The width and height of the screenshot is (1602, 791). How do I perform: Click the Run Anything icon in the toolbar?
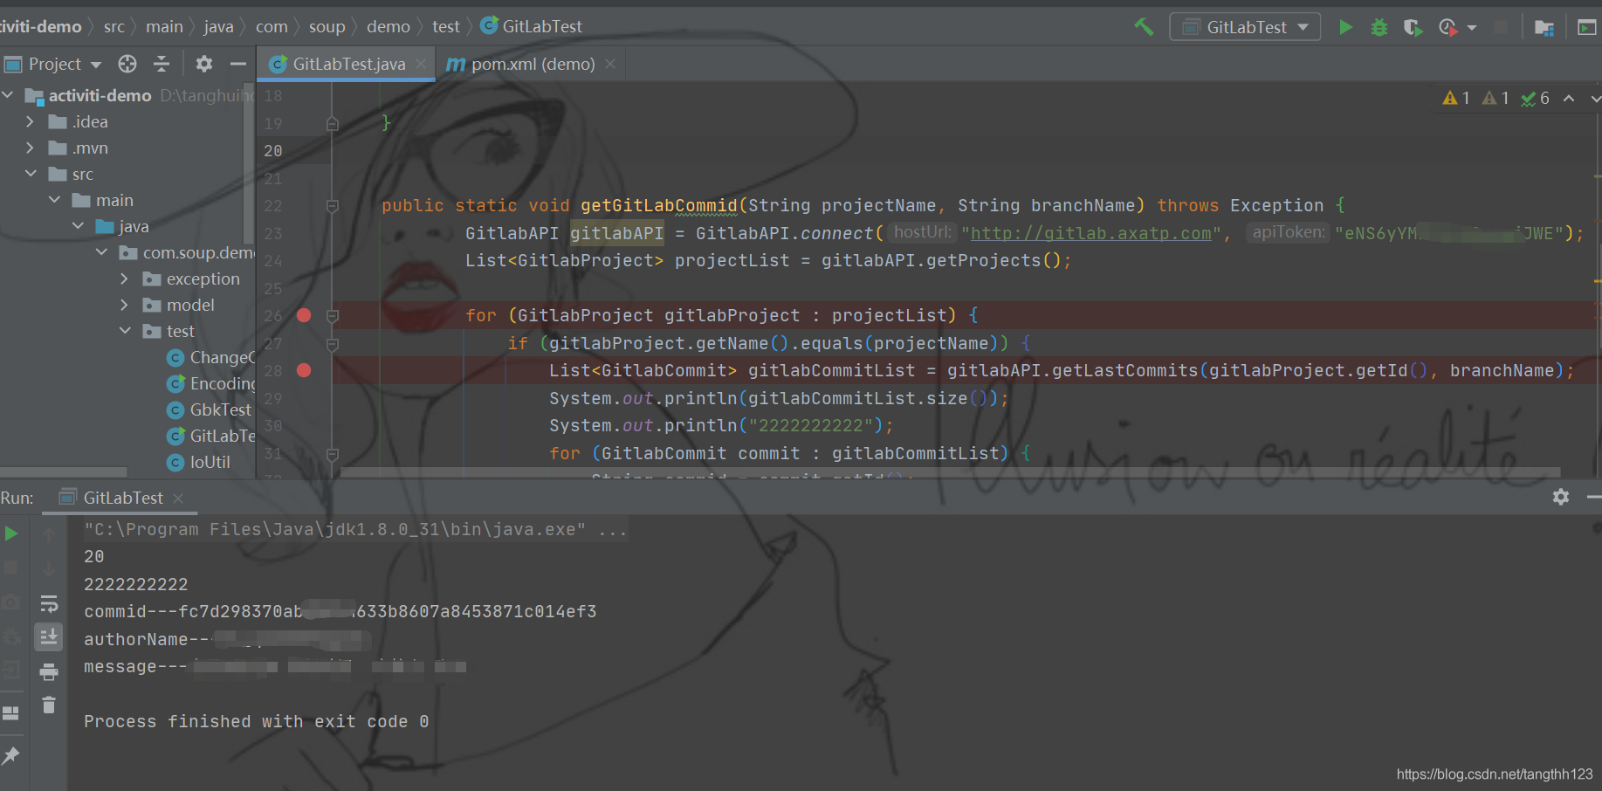pos(1586,27)
